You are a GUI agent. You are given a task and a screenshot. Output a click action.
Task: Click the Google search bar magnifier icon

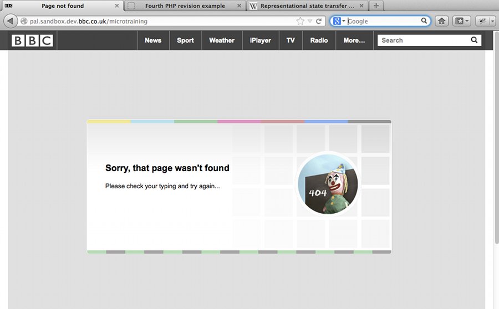coord(424,21)
